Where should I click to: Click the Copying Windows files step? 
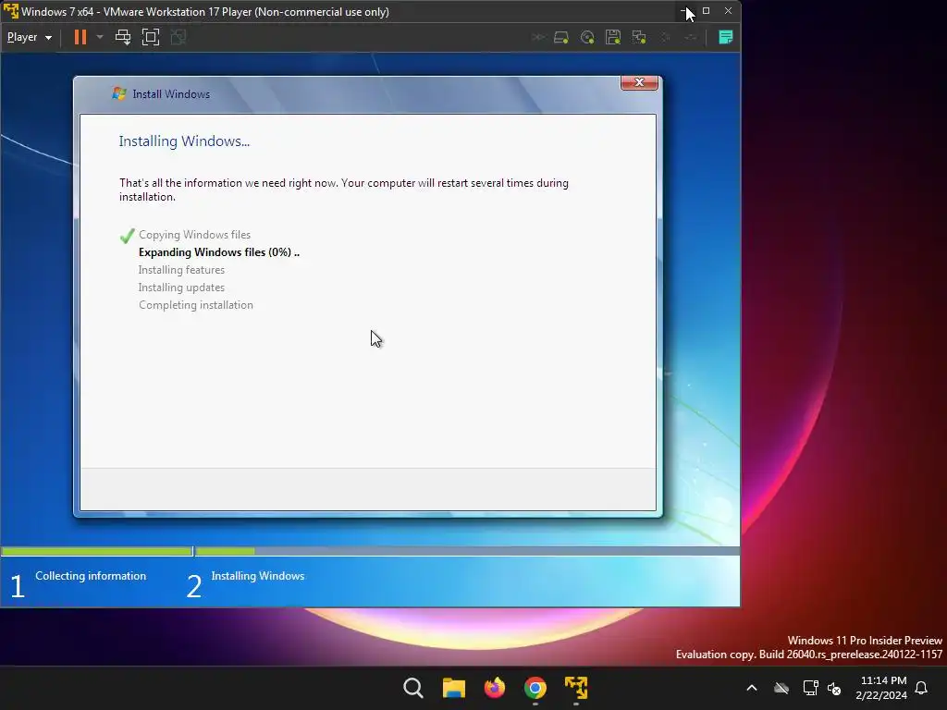pos(194,235)
